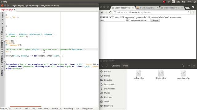This screenshot has width=197, height=110.
Task: Switch to the localhost phpMyAdmin browser tab
Action: [x=147, y=8]
